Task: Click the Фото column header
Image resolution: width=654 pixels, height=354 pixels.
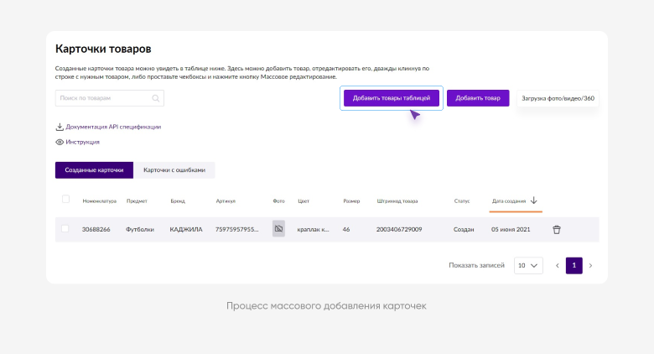Action: pyautogui.click(x=278, y=201)
